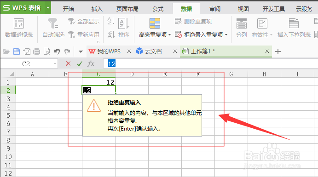Select column G header
318x177 pixels.
point(231,74)
